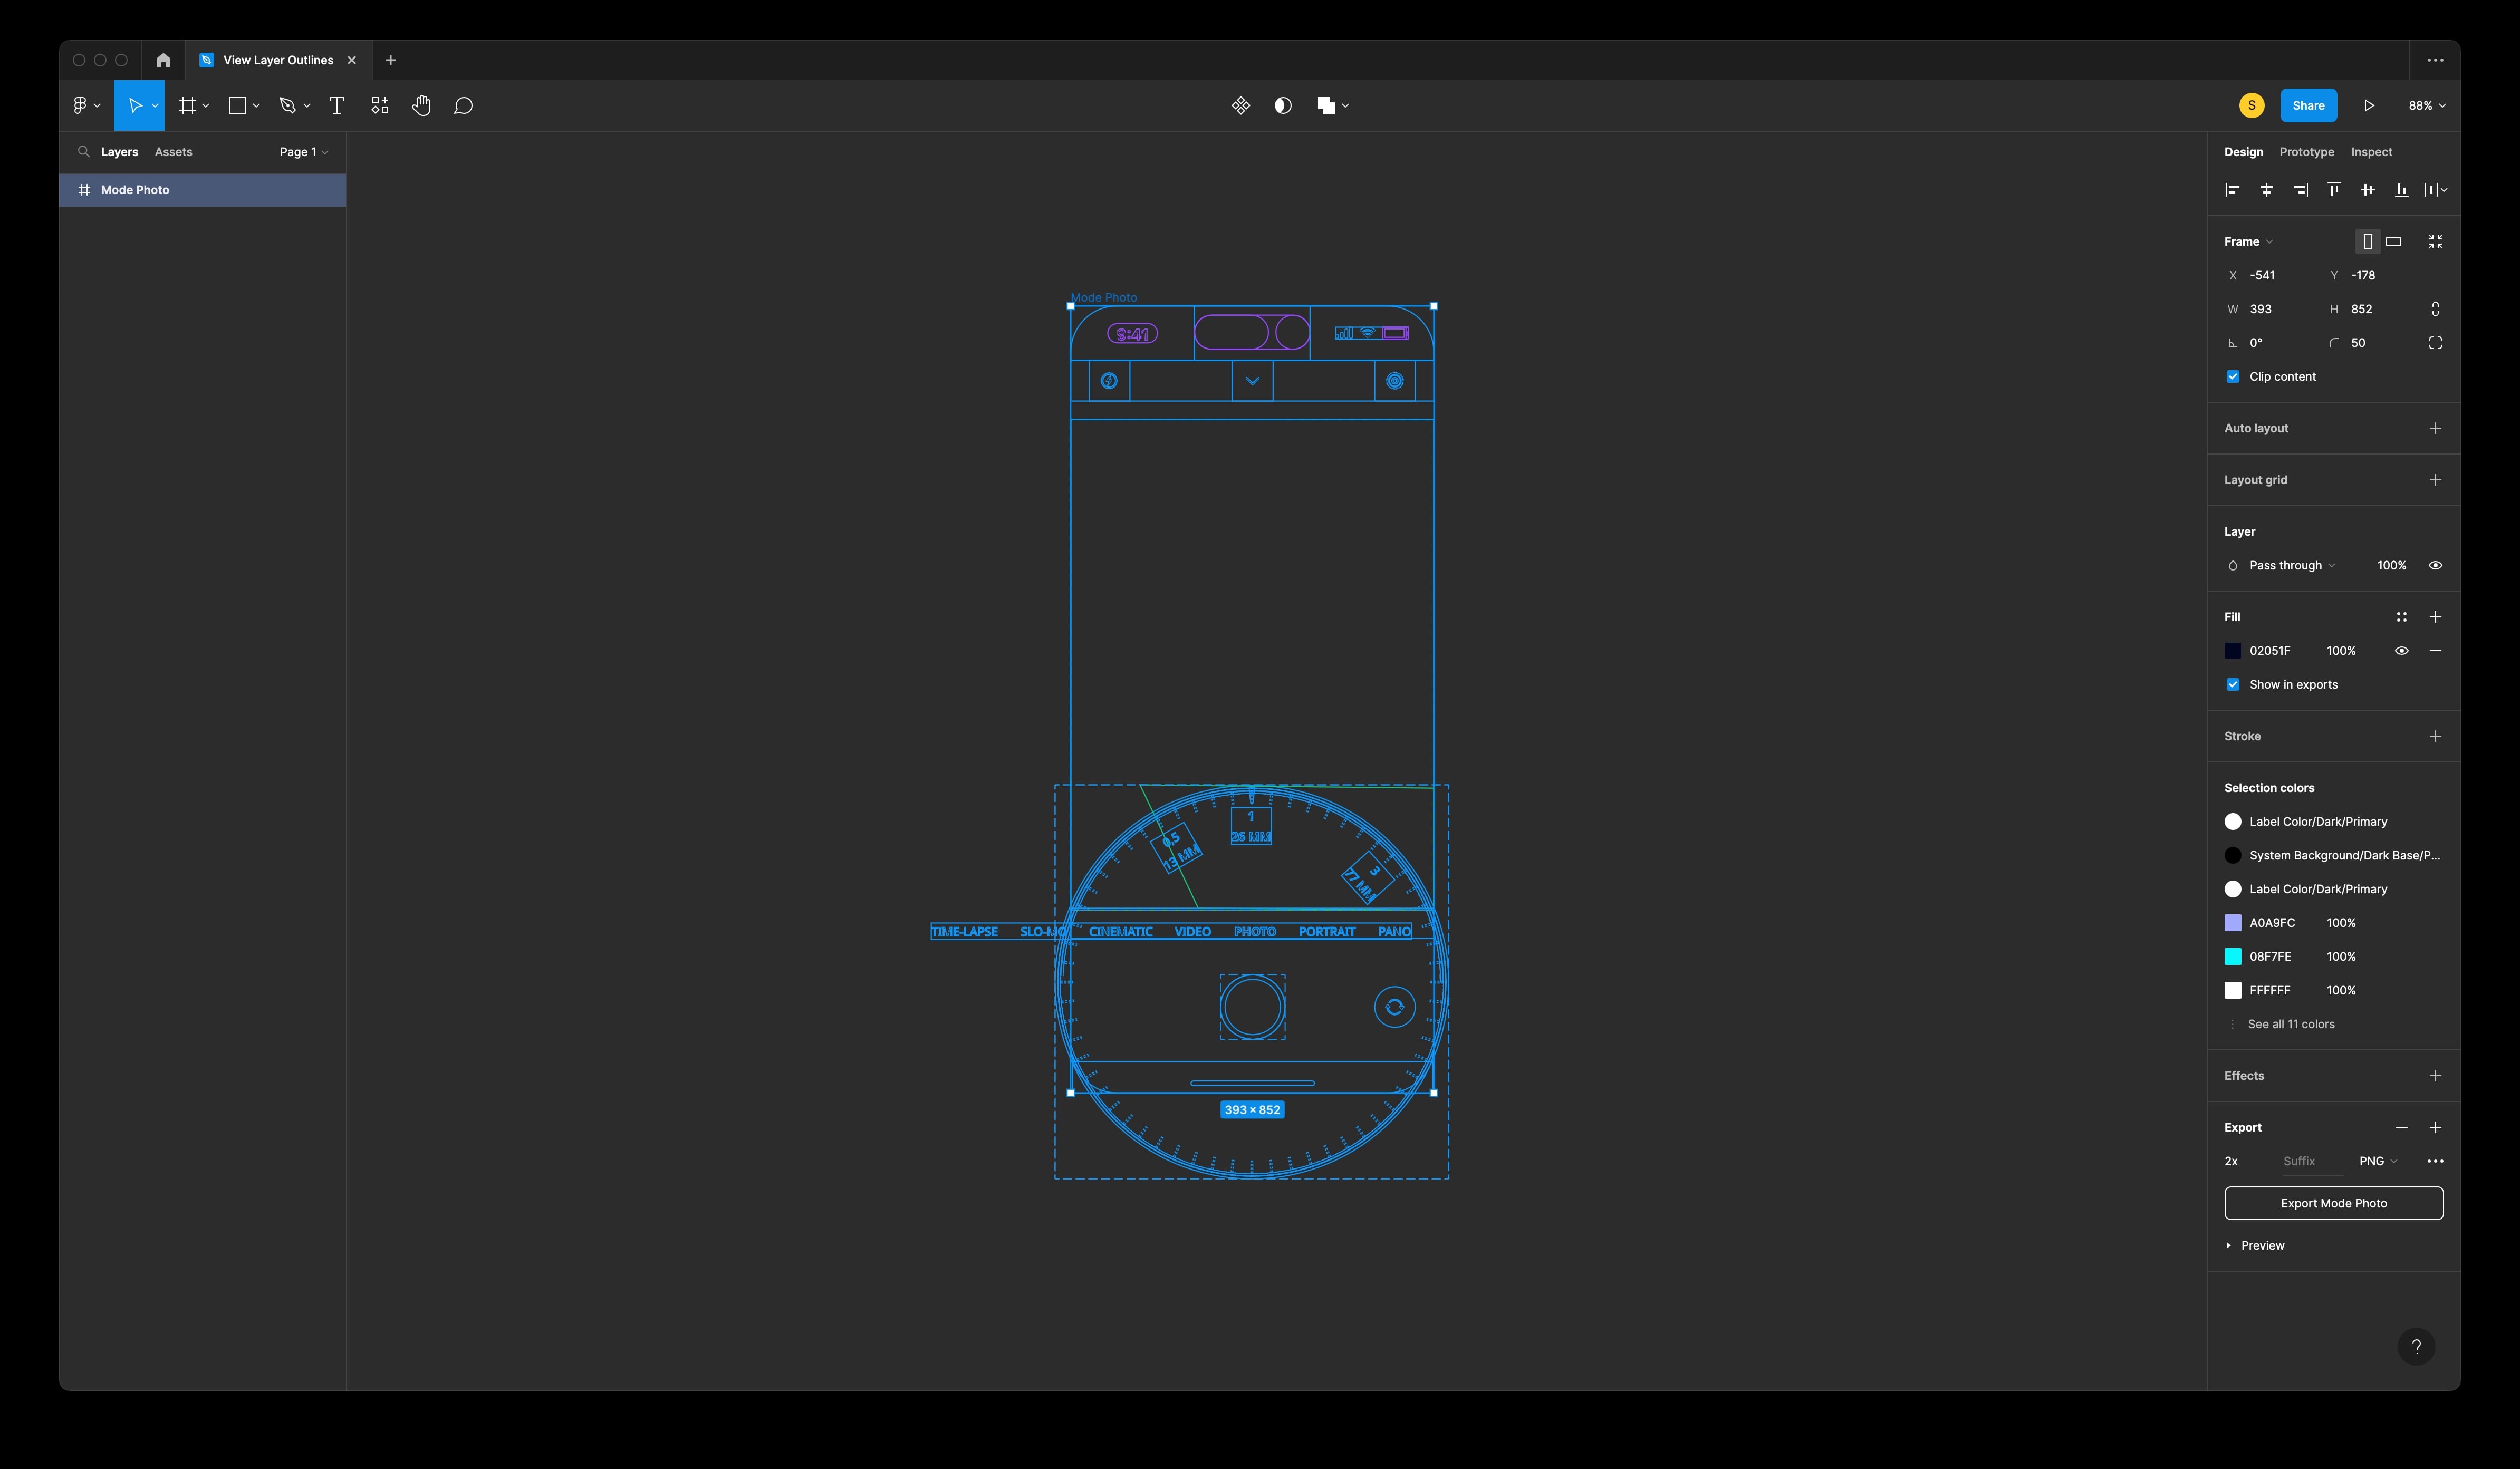Click Align top icon
The height and width of the screenshot is (1469, 2520).
point(2334,189)
